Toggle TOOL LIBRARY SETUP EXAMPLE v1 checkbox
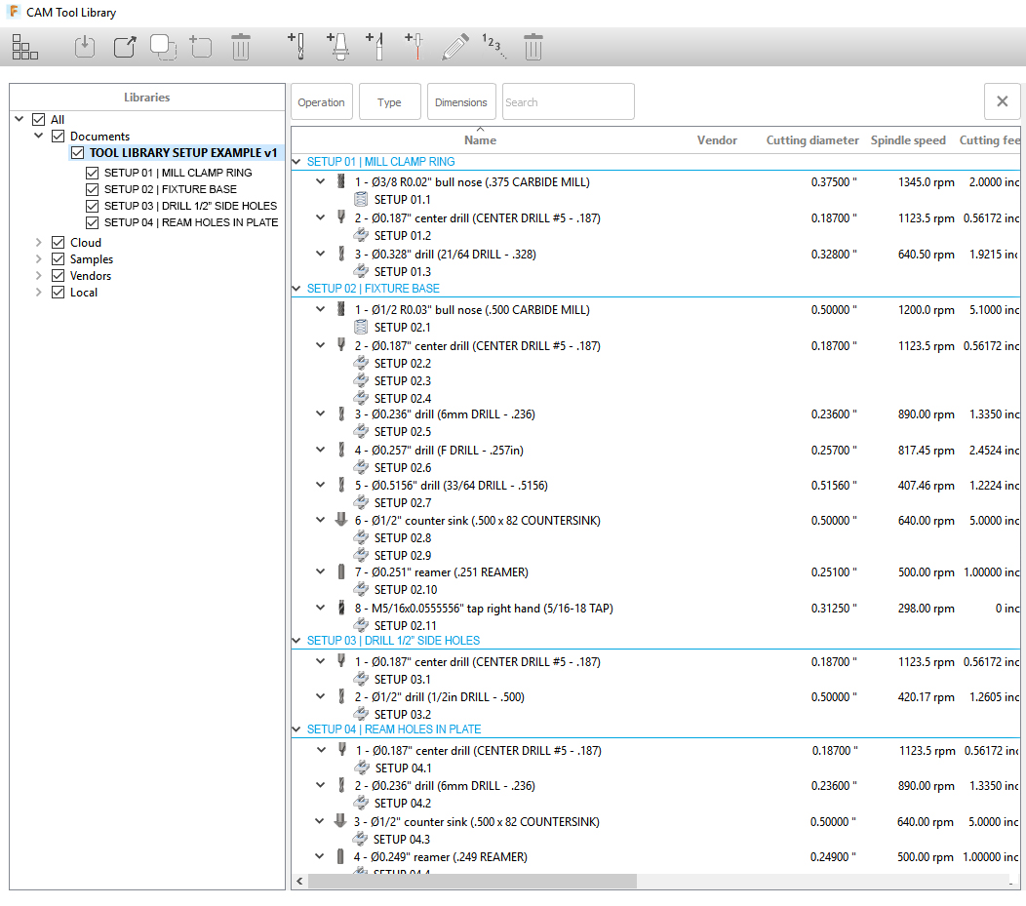The image size is (1026, 906). [x=77, y=152]
